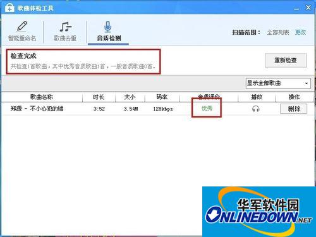This screenshot has width=316, height=237.
Task: Click the 操作 column header
Action: click(x=294, y=97)
